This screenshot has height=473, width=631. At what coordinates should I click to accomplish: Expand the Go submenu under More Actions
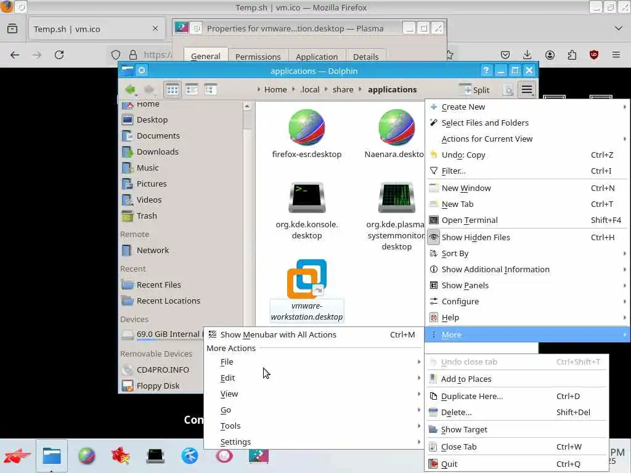click(314, 410)
